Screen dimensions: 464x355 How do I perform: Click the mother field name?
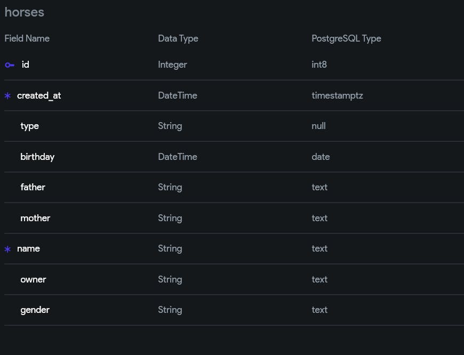[x=35, y=218]
